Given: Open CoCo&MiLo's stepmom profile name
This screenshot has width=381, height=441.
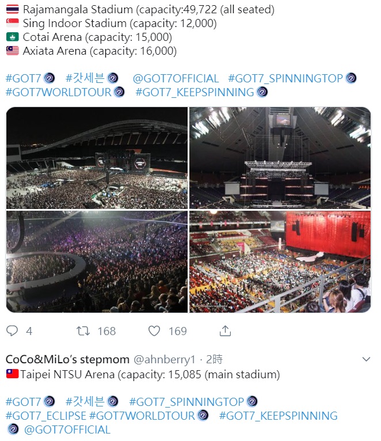Looking at the screenshot, I should [67, 359].
